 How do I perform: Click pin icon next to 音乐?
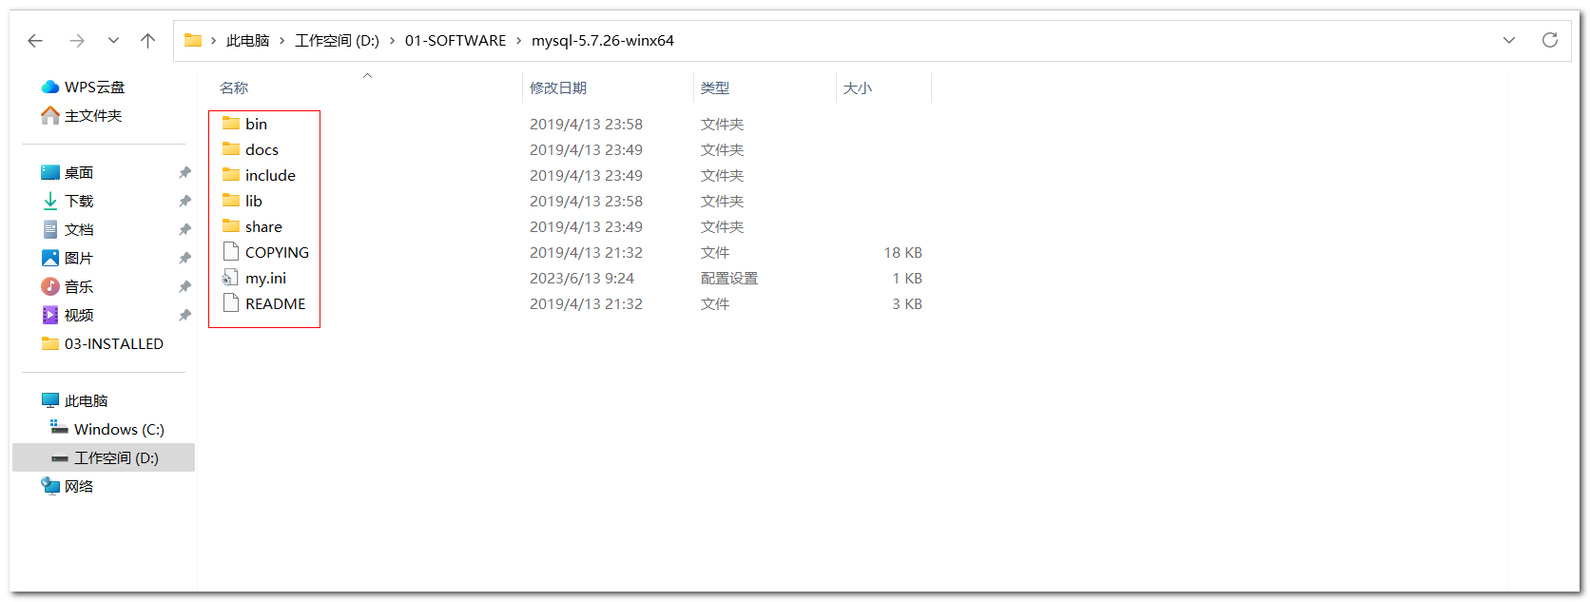pyautogui.click(x=184, y=286)
